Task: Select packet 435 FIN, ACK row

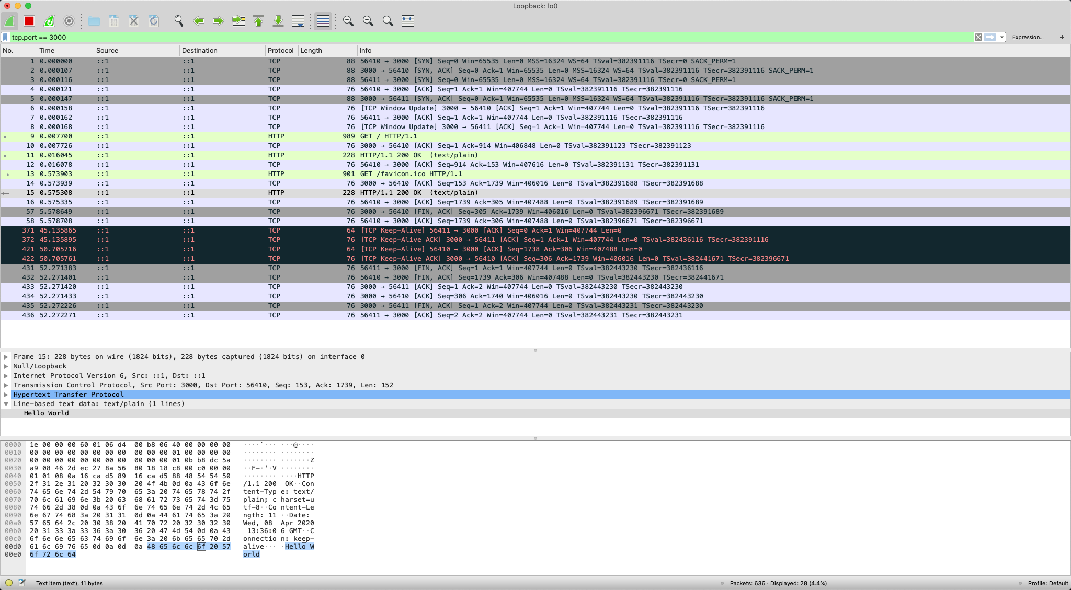Action: coord(535,306)
